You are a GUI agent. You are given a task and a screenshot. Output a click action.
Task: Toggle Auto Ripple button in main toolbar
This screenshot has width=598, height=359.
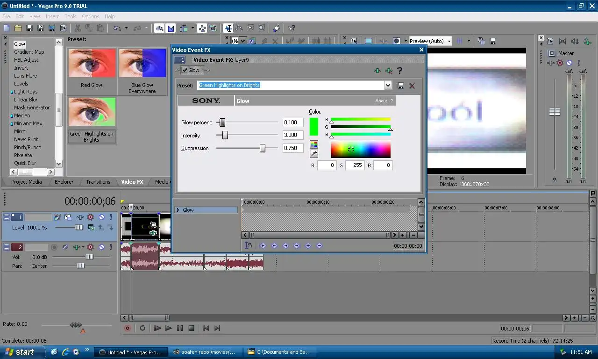[184, 28]
